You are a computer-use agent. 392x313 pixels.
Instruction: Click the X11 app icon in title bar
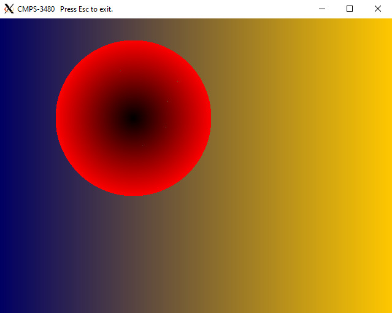click(x=9, y=9)
